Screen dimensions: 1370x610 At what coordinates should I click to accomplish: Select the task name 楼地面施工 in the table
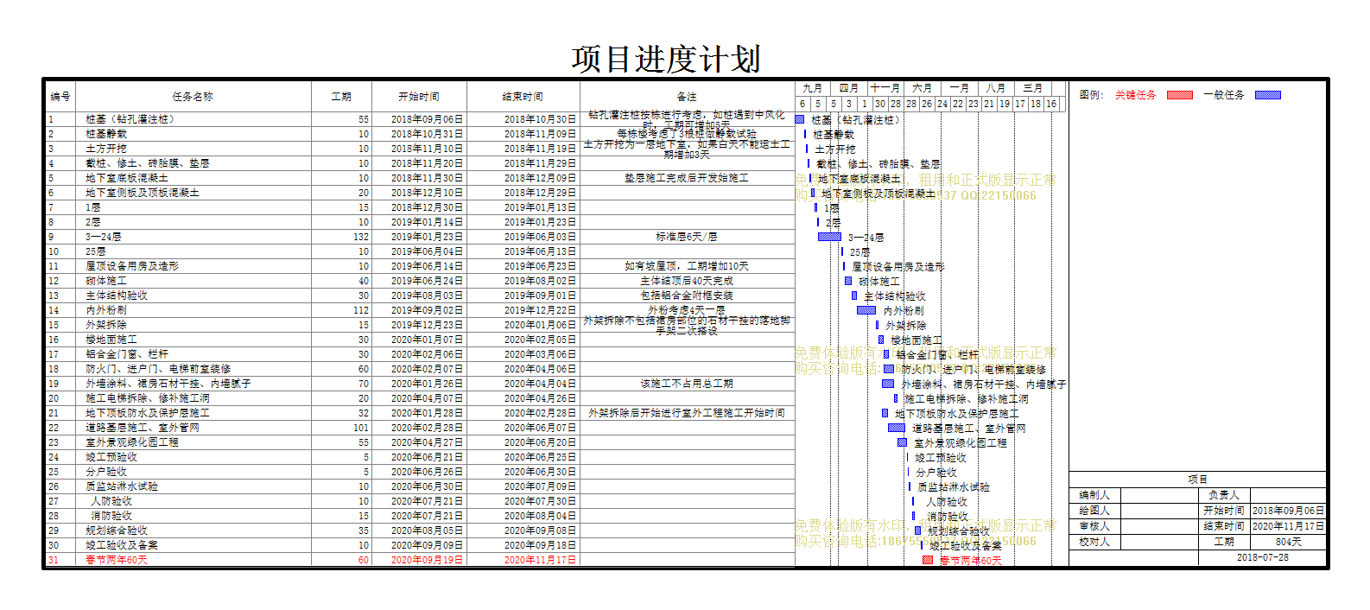[111, 340]
